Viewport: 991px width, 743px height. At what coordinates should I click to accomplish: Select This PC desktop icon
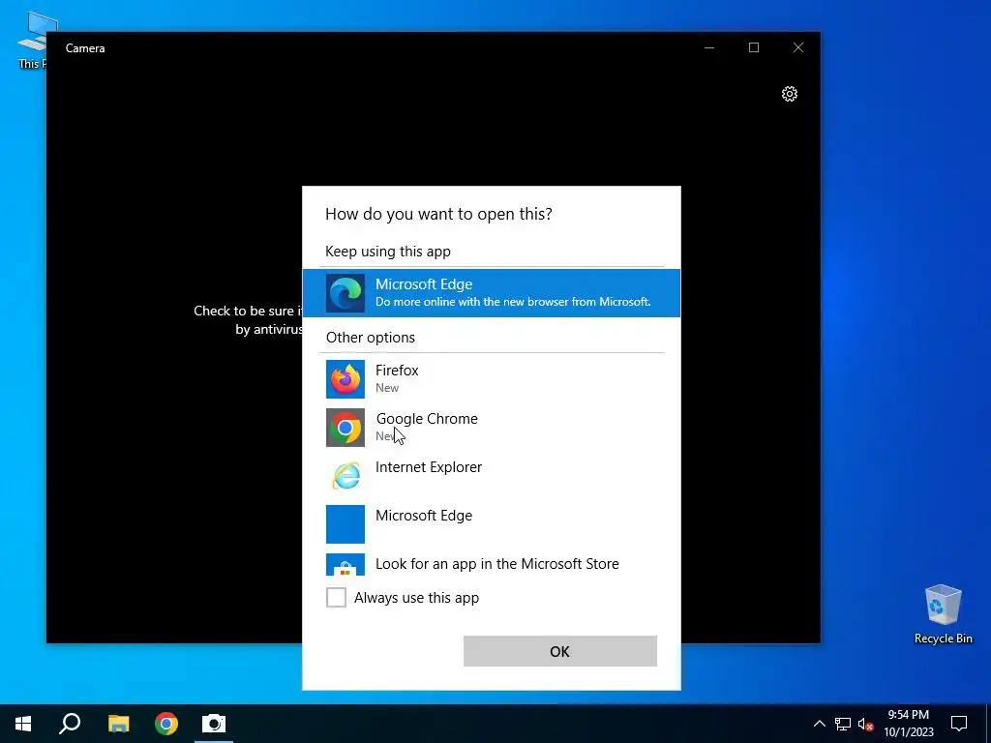tap(32, 39)
